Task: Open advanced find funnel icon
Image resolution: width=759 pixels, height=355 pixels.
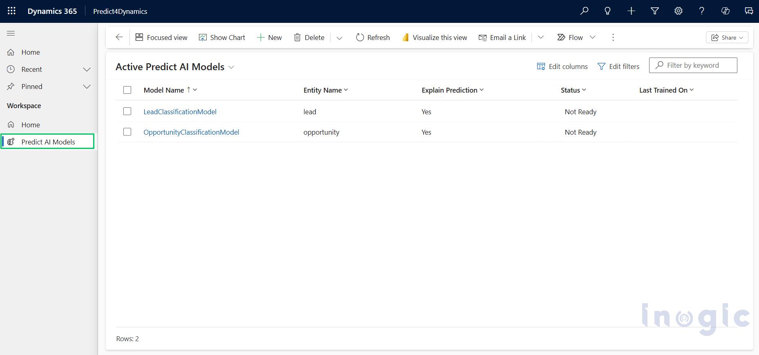Action: tap(655, 11)
